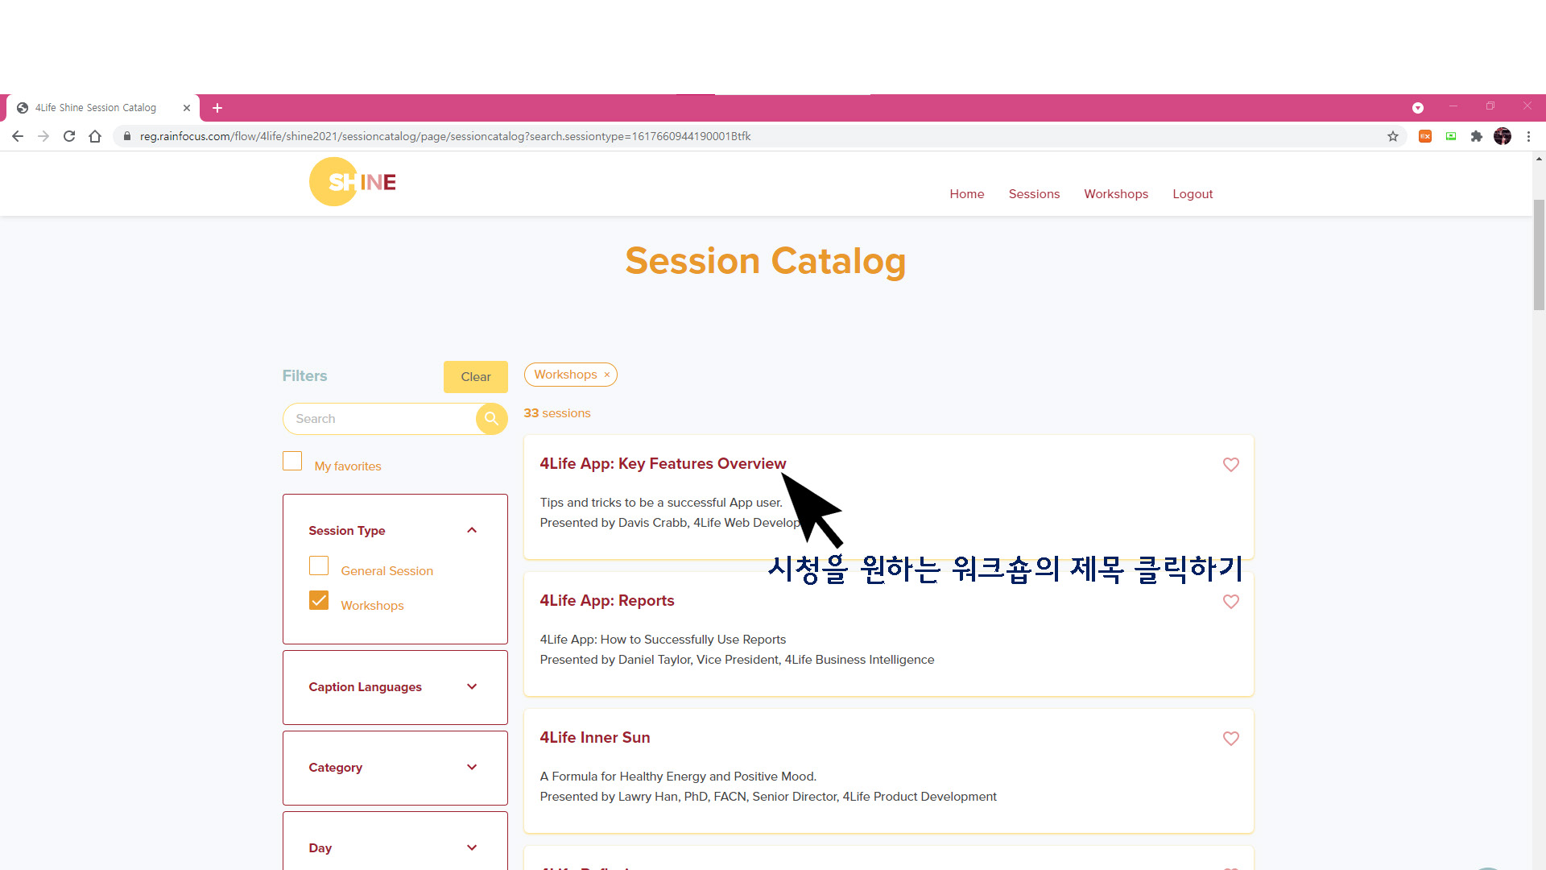Screen dimensions: 1546x870
Task: Uncheck the Workshops checkbox
Action: [319, 600]
